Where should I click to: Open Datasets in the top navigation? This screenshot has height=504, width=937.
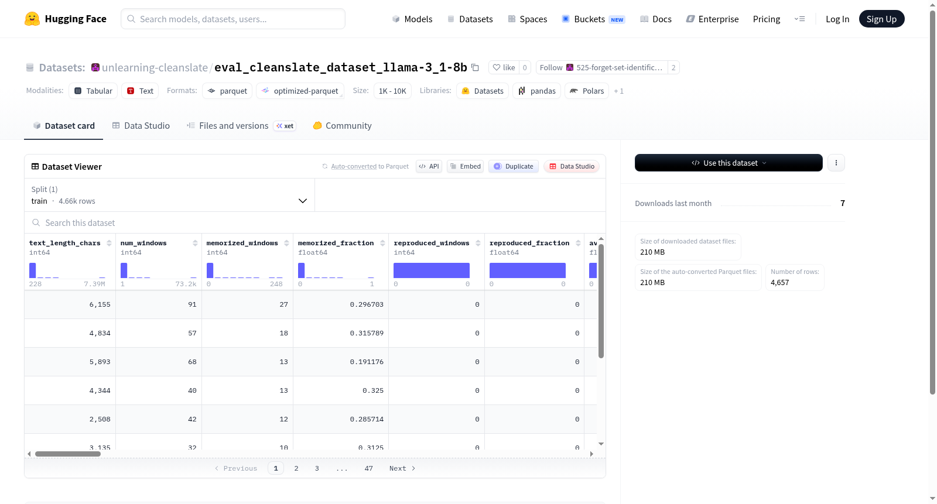(470, 19)
